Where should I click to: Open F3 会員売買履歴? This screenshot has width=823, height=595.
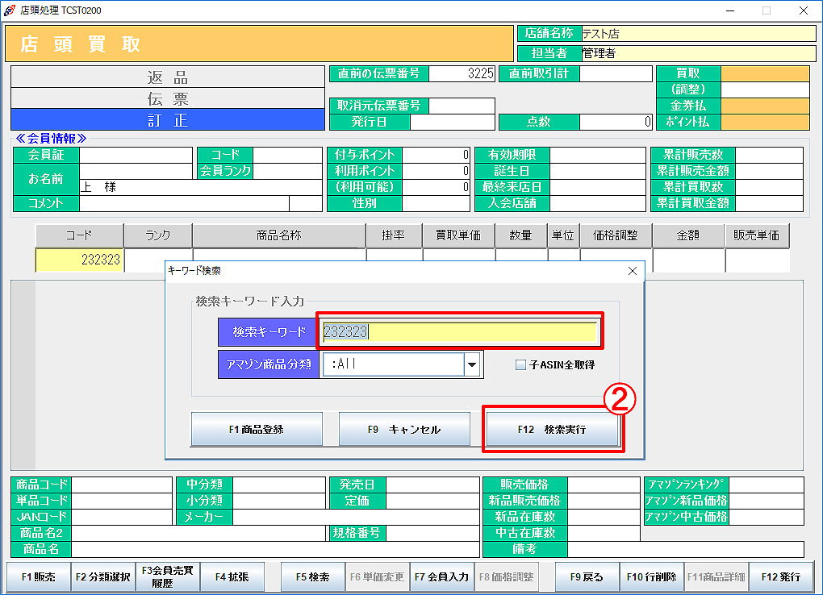click(x=167, y=577)
